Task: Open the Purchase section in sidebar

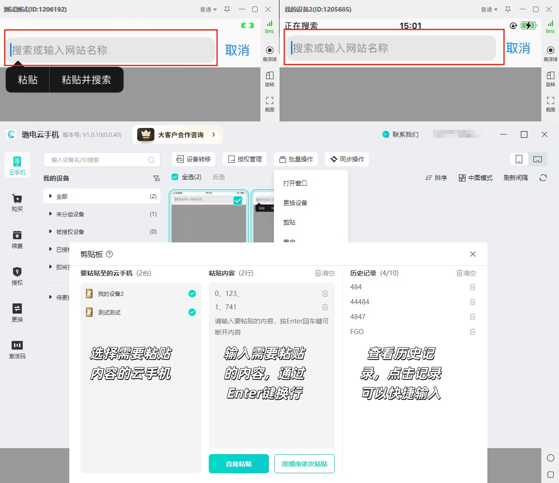Action: [17, 202]
